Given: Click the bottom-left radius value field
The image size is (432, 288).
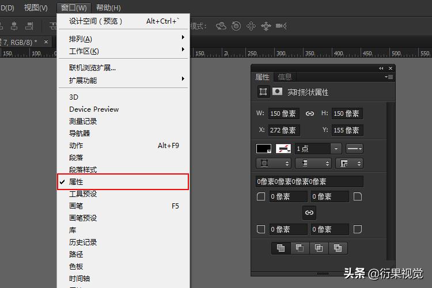Looking at the screenshot, I should pyautogui.click(x=288, y=229).
